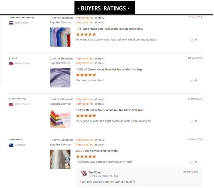Like the 'On time, as promised' review
This screenshot has height=188, width=214.
tap(192, 81)
